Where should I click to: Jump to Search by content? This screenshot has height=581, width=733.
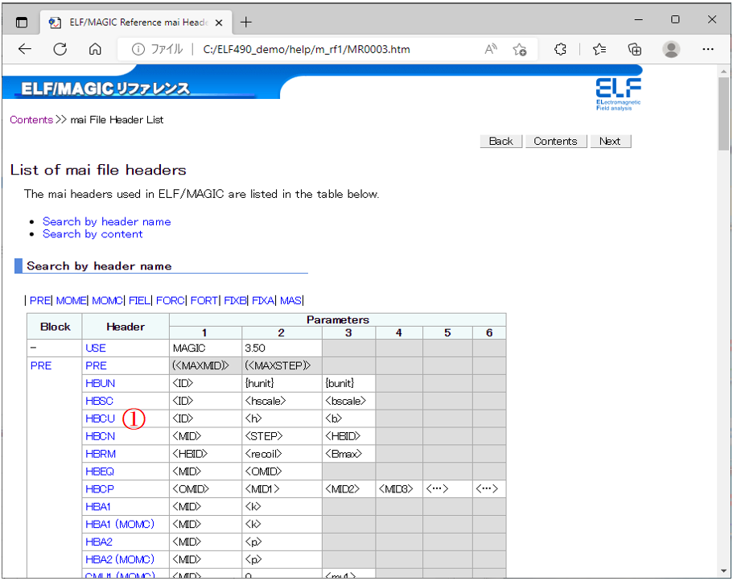click(93, 233)
